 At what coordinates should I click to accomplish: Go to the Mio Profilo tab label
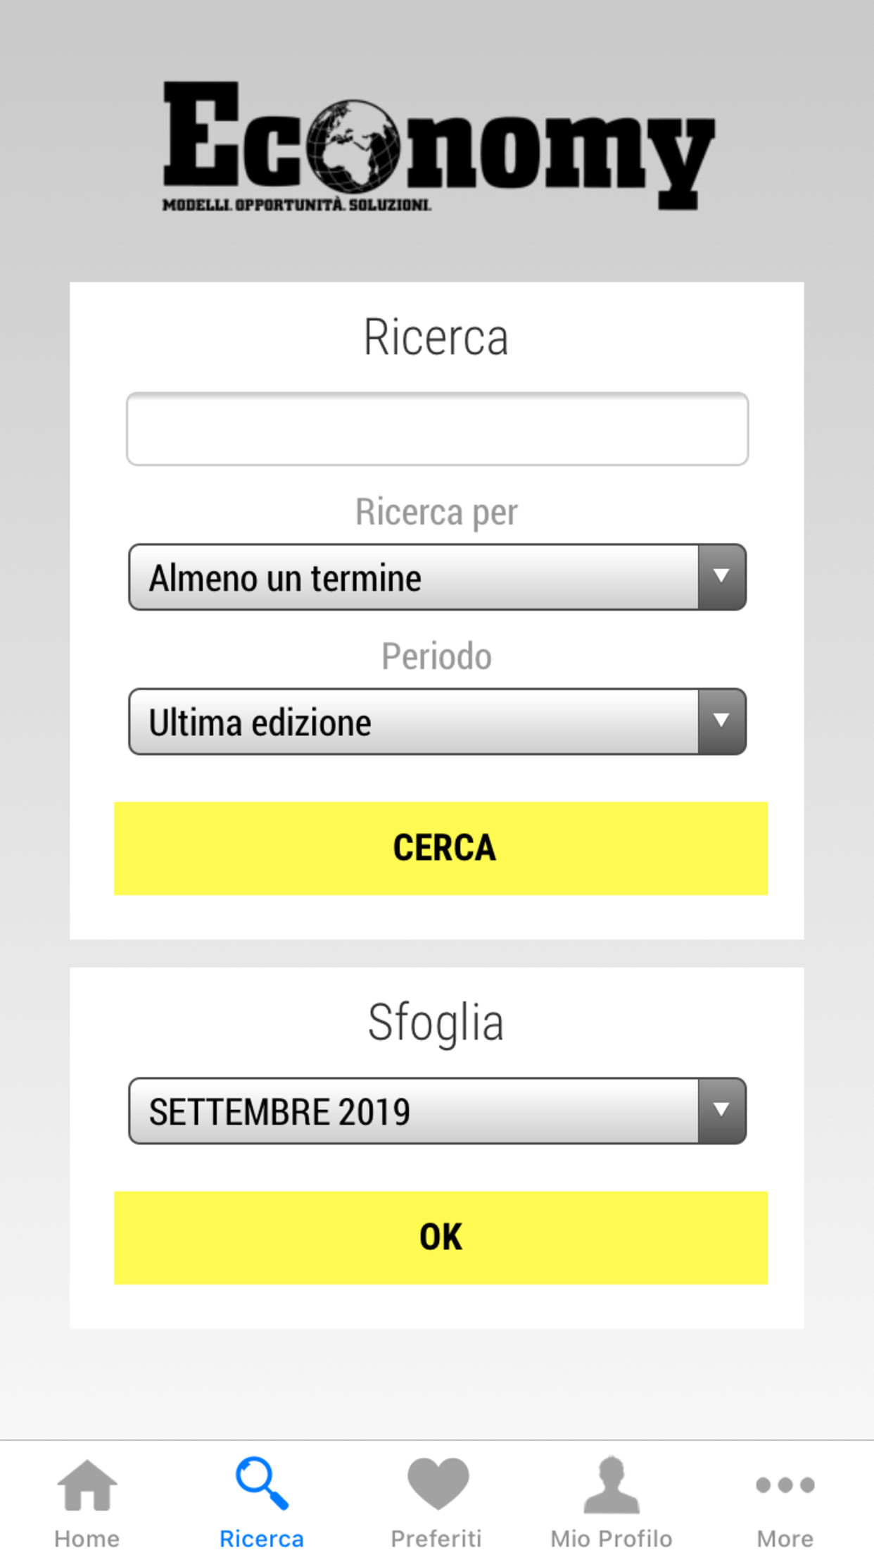[x=611, y=1538]
